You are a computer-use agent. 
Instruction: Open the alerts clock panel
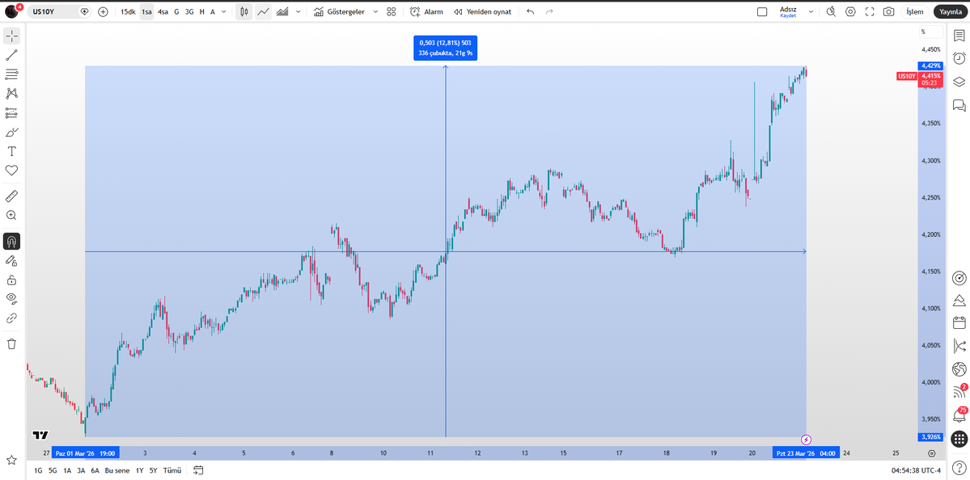point(959,59)
